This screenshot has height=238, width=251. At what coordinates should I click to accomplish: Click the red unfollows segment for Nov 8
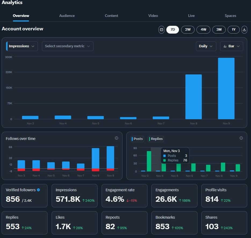pos(96,170)
